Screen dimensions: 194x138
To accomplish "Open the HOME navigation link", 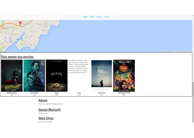I will tap(85, 17).
